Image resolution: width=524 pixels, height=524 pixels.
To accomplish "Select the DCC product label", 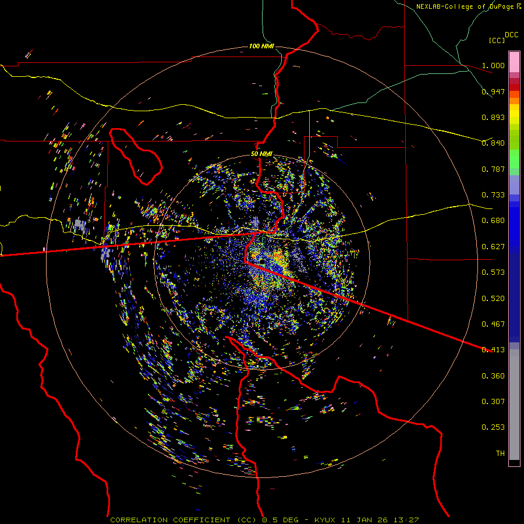I will click(x=511, y=35).
